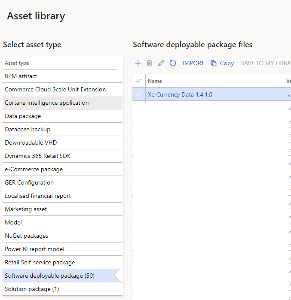Viewport: 291px width, 300px height.
Task: Select Software deployable package (50) type
Action: coord(49,276)
